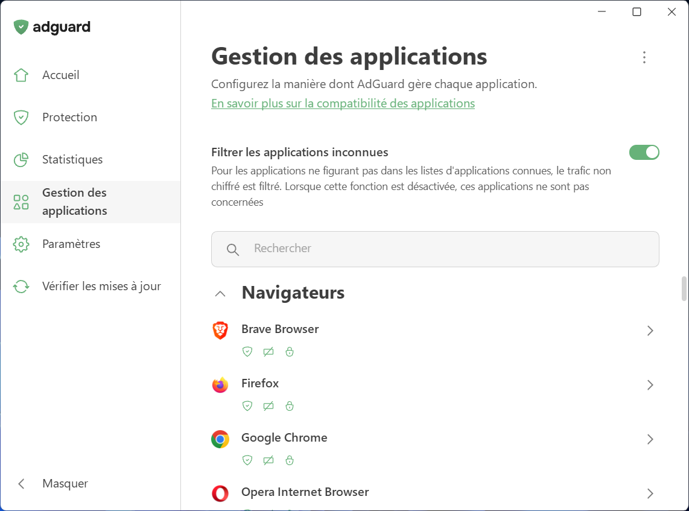Open Opera Internet Browser details chevron
Viewport: 689px width, 511px height.
point(650,494)
